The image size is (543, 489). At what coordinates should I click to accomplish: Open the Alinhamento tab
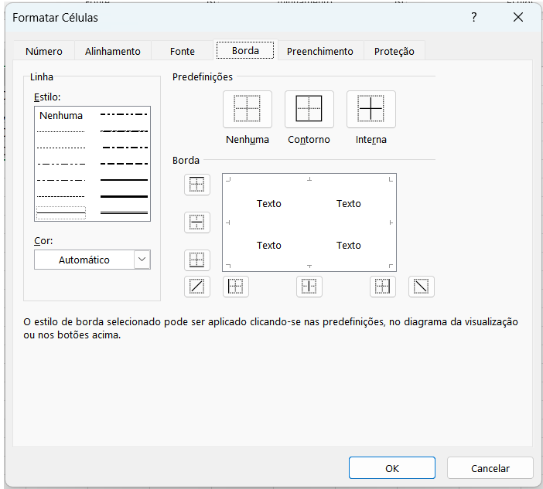[113, 51]
